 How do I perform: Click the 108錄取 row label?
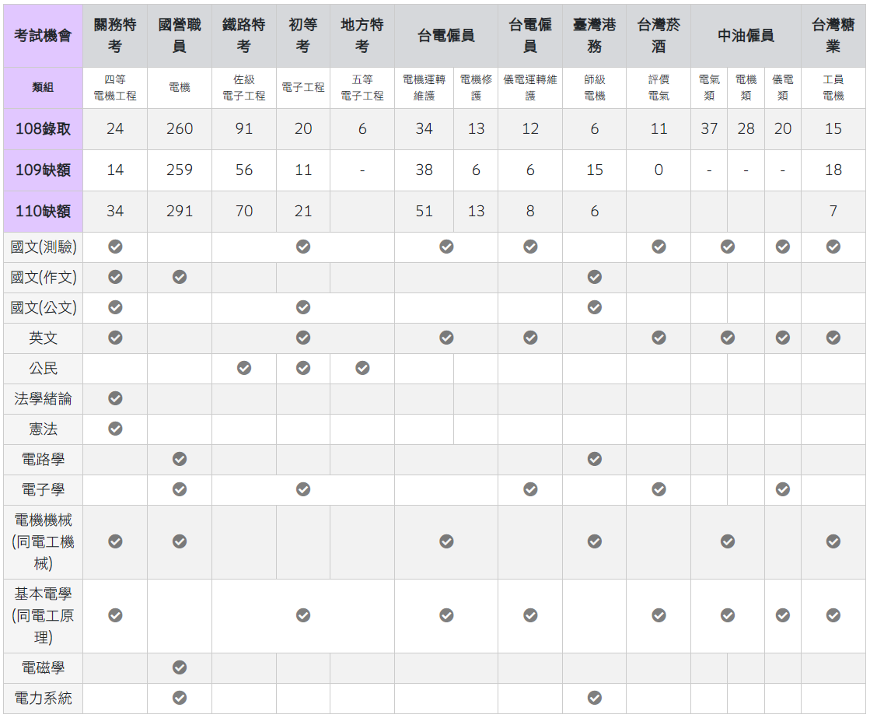[x=44, y=129]
